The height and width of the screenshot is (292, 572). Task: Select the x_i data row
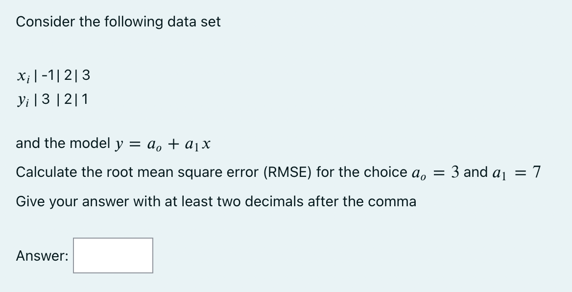click(53, 74)
